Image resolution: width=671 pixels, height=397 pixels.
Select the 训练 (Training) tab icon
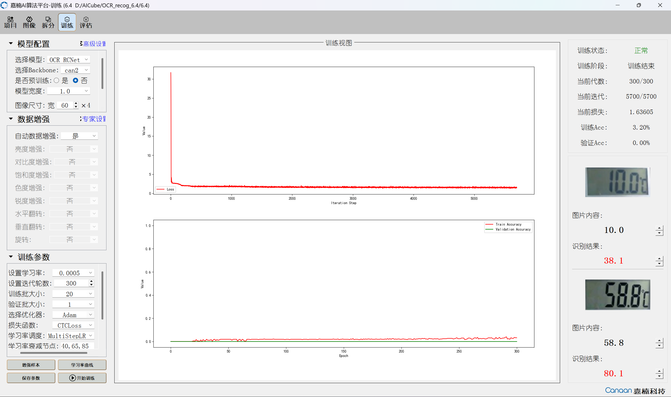click(67, 22)
